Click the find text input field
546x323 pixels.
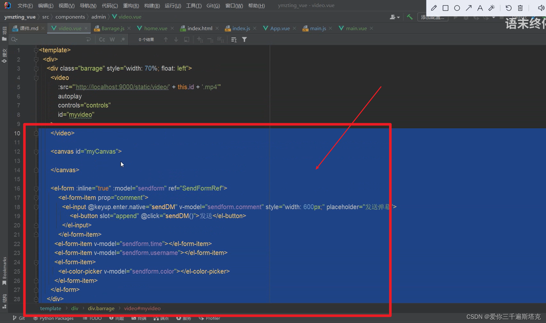point(51,39)
